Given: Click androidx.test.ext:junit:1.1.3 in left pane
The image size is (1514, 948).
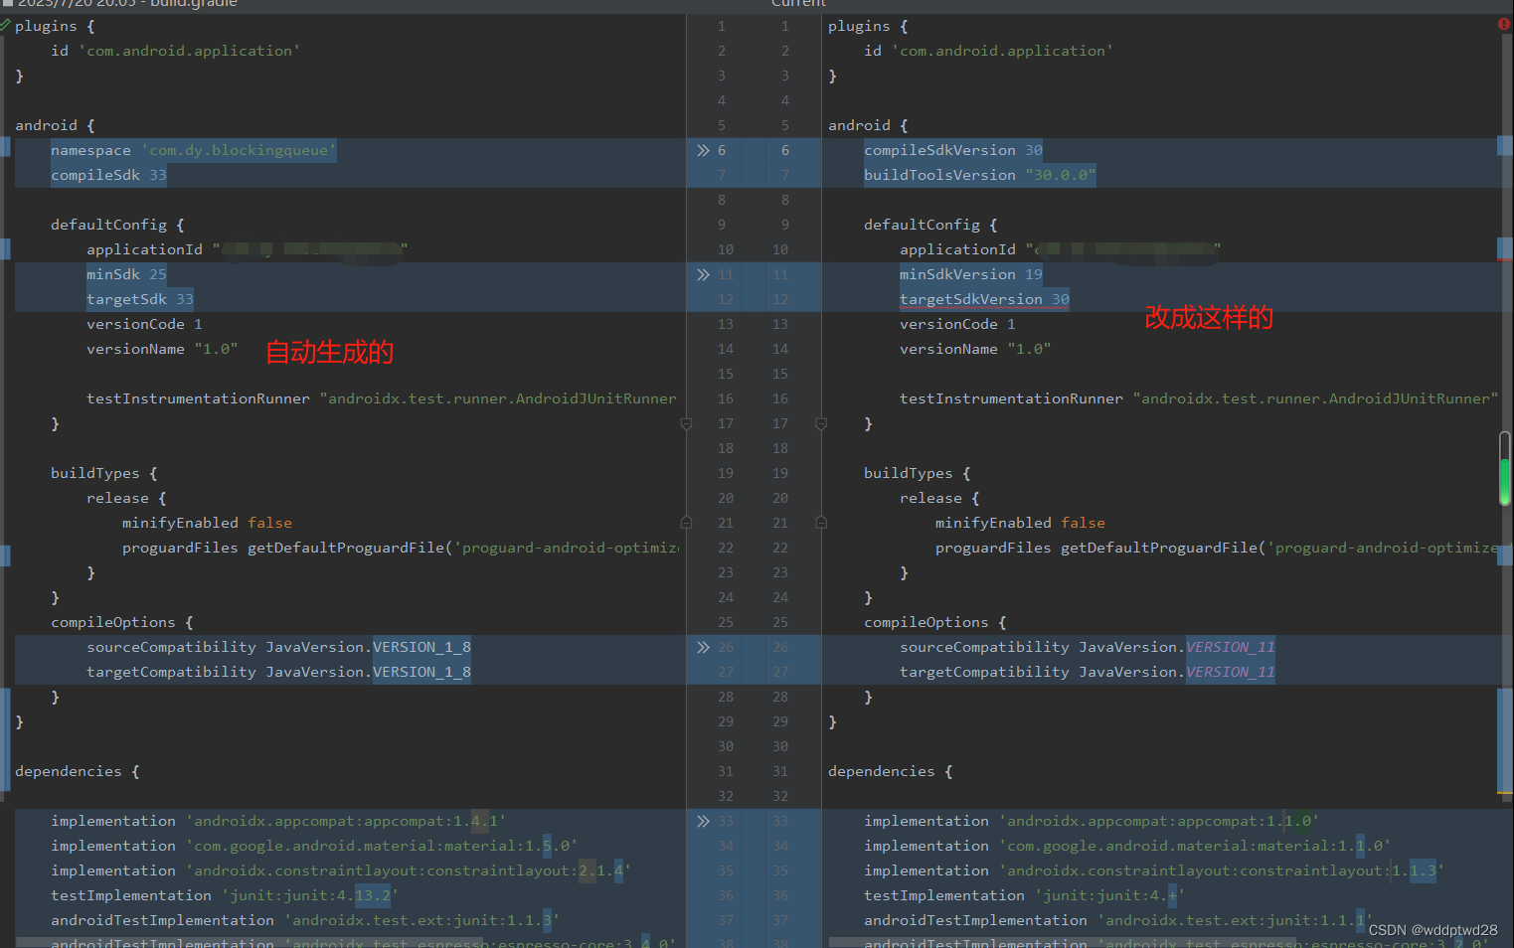Looking at the screenshot, I should tap(305, 920).
